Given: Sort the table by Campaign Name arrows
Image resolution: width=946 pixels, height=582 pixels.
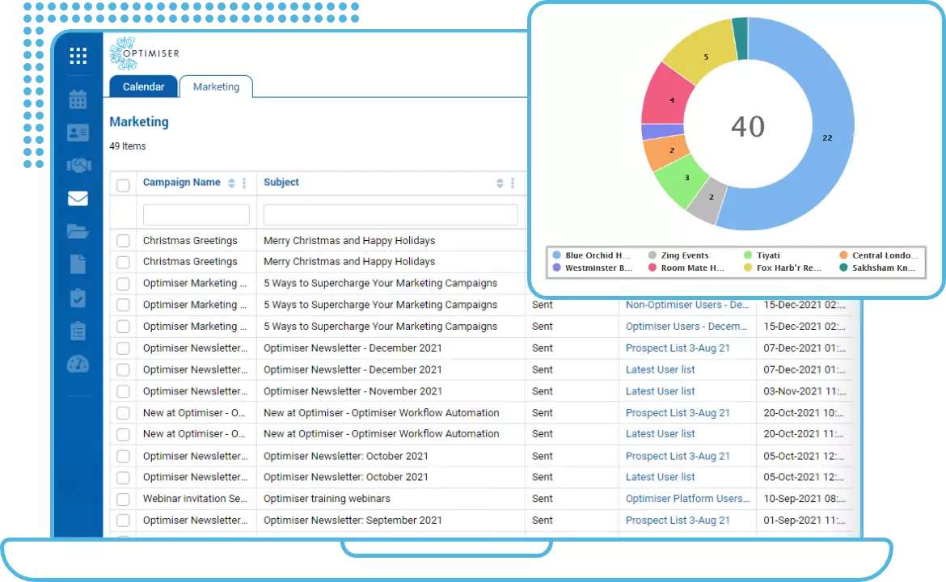Looking at the screenshot, I should (x=231, y=183).
